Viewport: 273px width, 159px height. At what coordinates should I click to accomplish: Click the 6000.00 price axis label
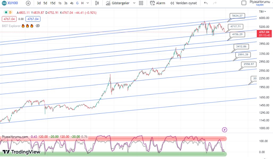point(264,18)
